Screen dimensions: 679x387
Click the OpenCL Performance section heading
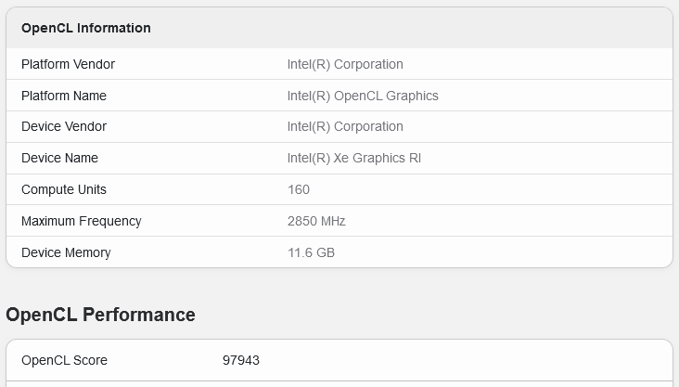tap(100, 315)
